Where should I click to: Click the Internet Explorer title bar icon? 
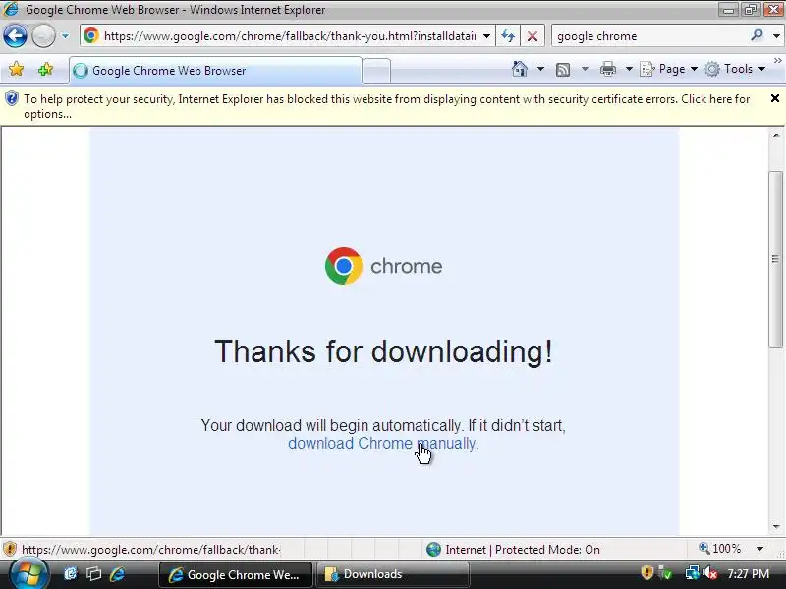(x=11, y=9)
